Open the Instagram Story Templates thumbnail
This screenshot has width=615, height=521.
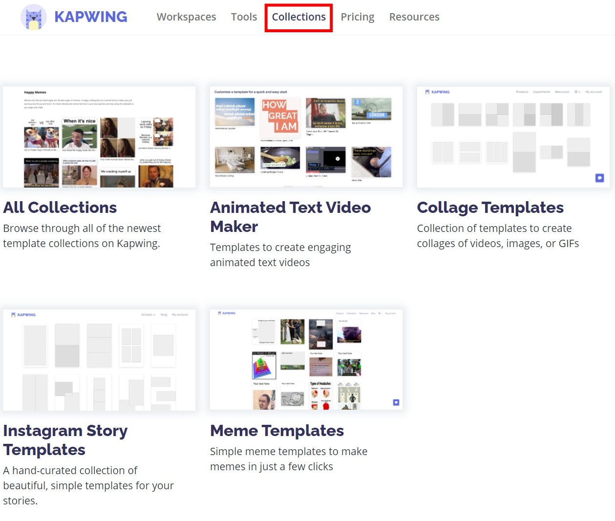pos(99,360)
